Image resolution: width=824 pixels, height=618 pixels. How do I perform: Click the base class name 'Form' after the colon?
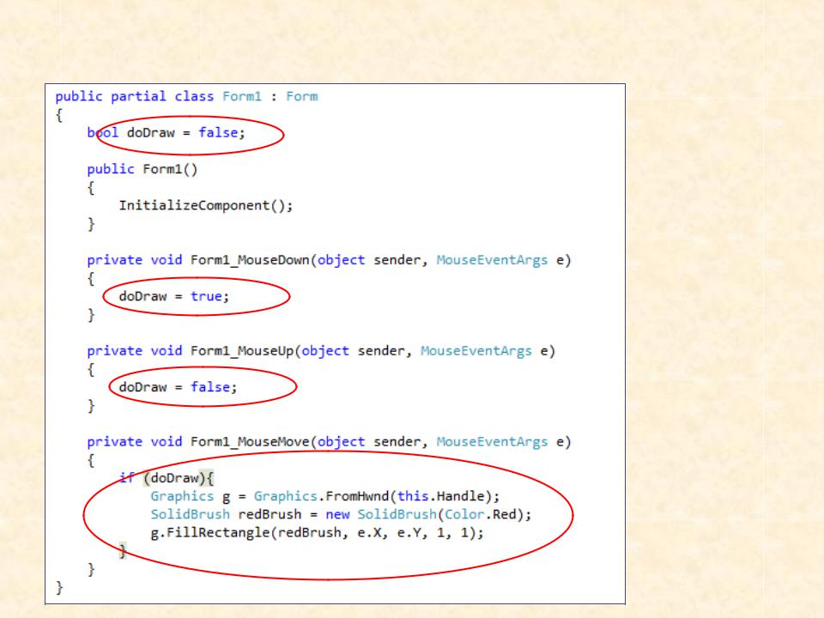301,97
